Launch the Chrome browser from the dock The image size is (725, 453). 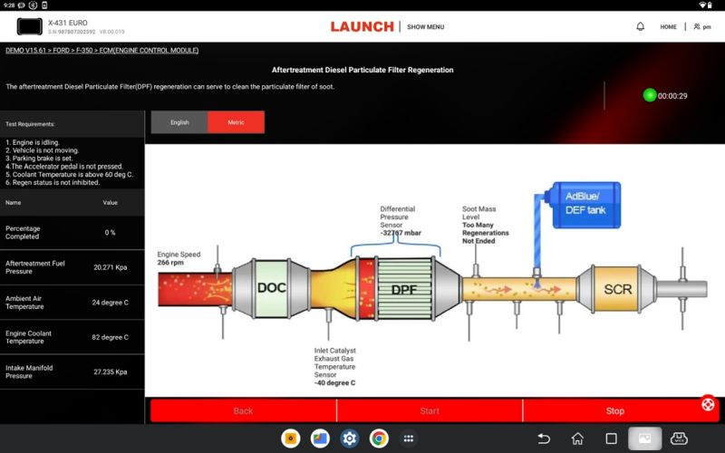pyautogui.click(x=379, y=439)
